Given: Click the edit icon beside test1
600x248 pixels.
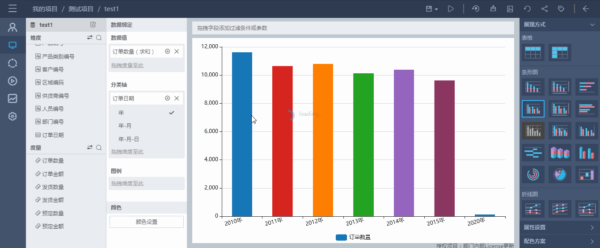Looking at the screenshot, I should pyautogui.click(x=93, y=25).
